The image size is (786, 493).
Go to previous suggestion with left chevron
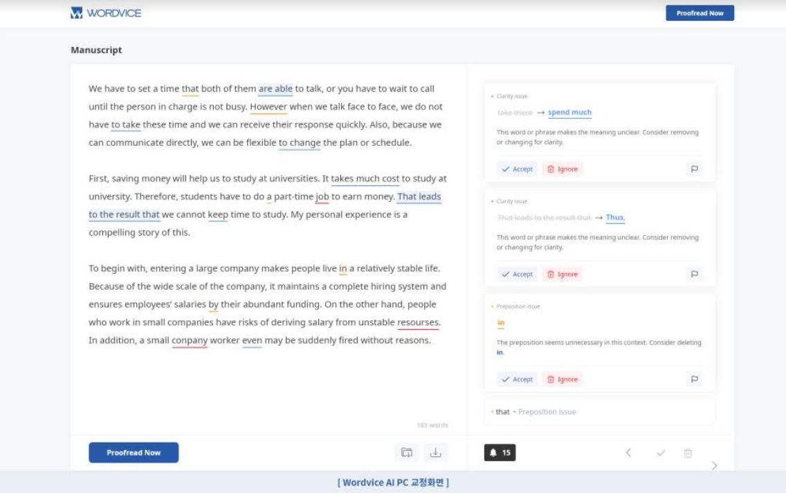click(628, 453)
